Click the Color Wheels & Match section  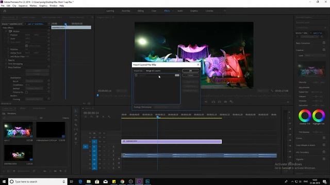[x=306, y=145]
